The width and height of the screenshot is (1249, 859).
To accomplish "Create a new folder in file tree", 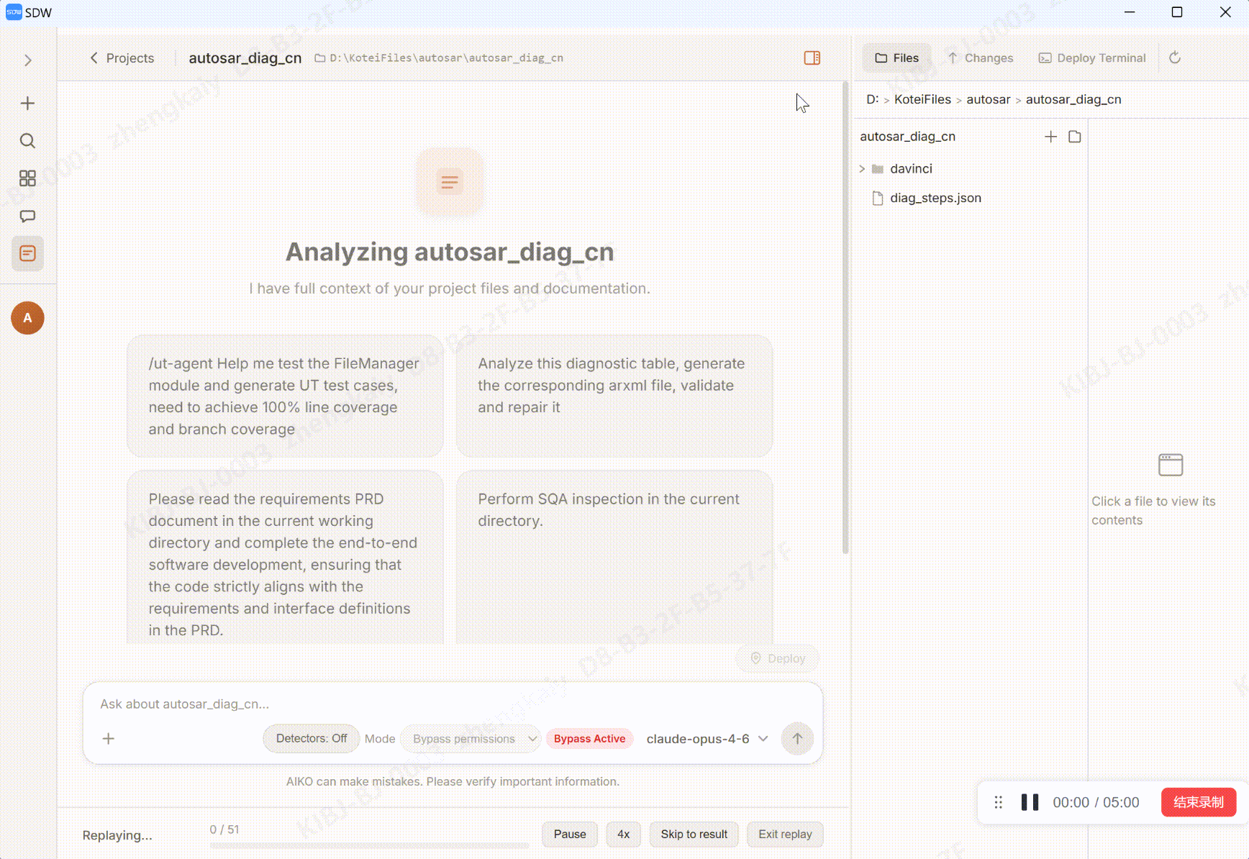I will (x=1075, y=137).
